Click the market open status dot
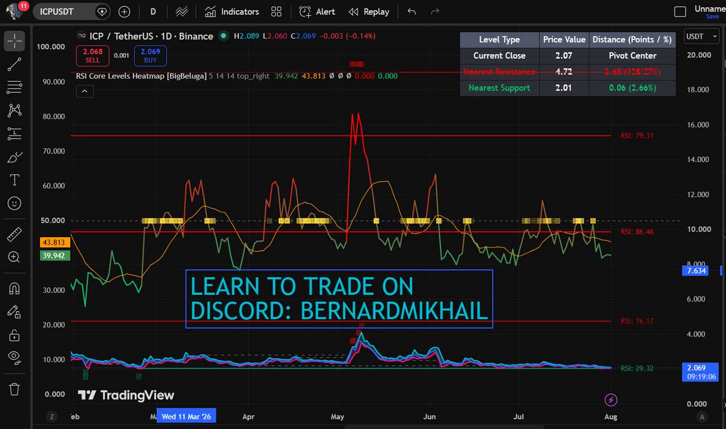 (x=223, y=37)
